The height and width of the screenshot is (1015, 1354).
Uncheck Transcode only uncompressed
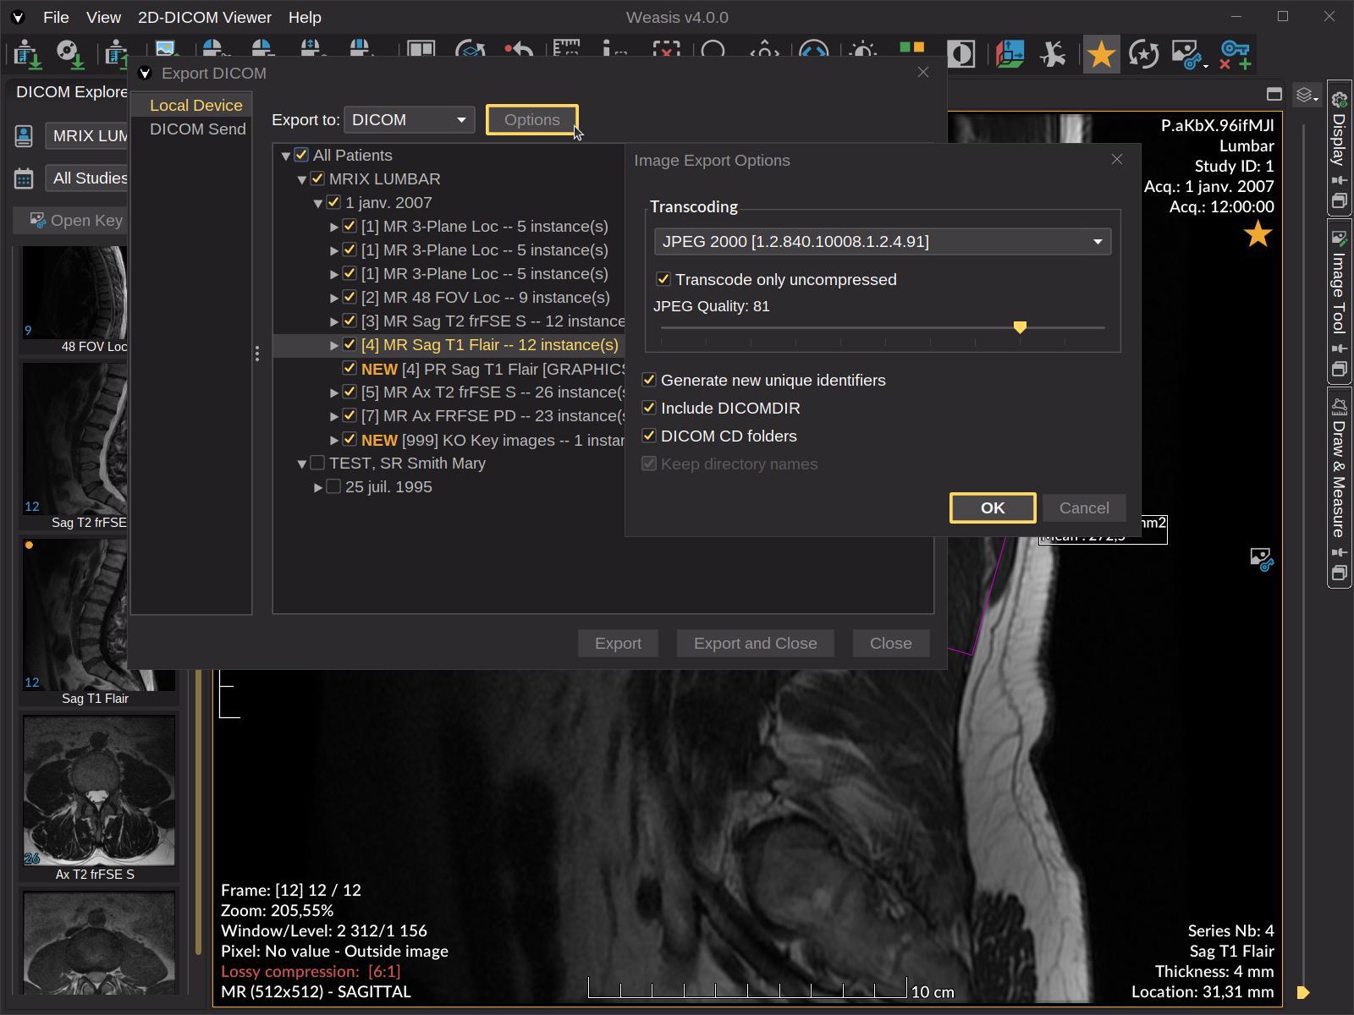coord(663,279)
